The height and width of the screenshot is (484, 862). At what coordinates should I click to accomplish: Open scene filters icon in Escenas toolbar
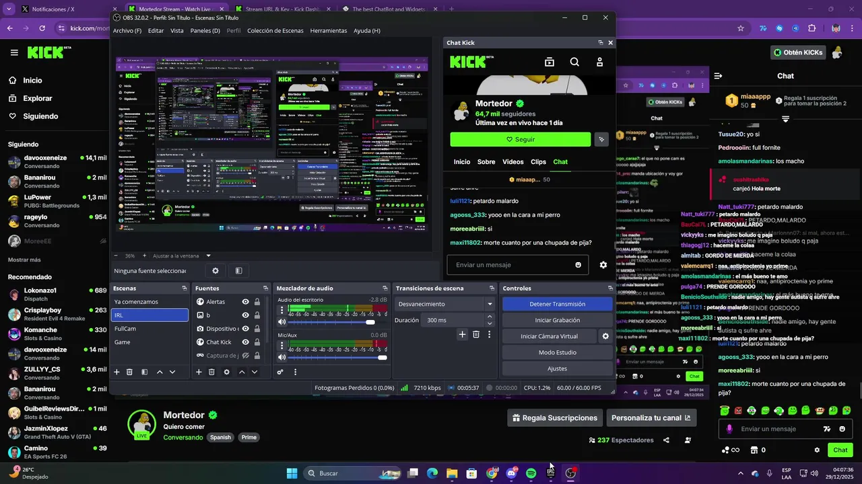tap(144, 372)
